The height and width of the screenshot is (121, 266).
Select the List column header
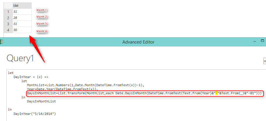point(22,6)
